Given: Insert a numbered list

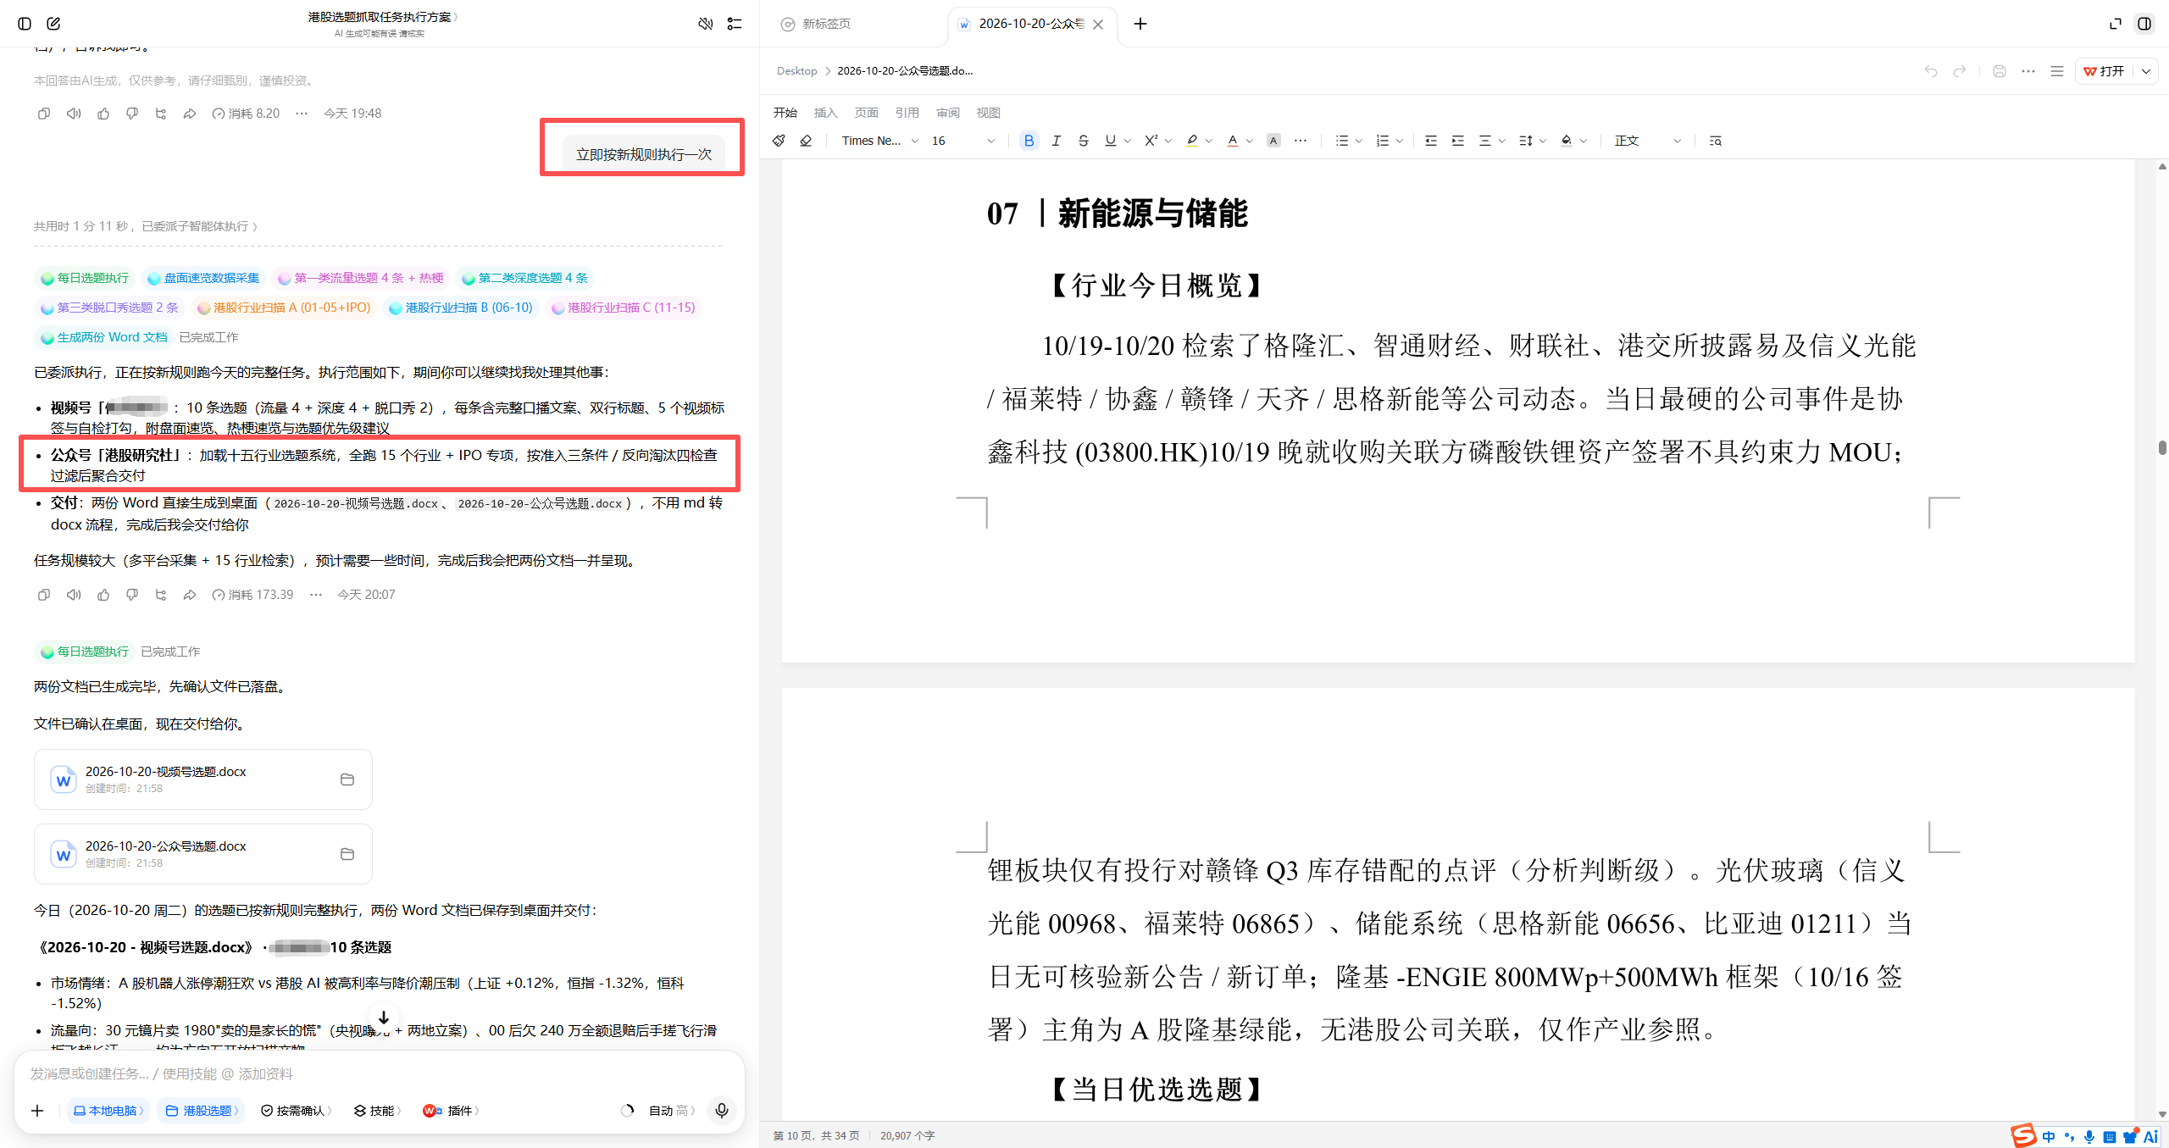Looking at the screenshot, I should (x=1383, y=141).
